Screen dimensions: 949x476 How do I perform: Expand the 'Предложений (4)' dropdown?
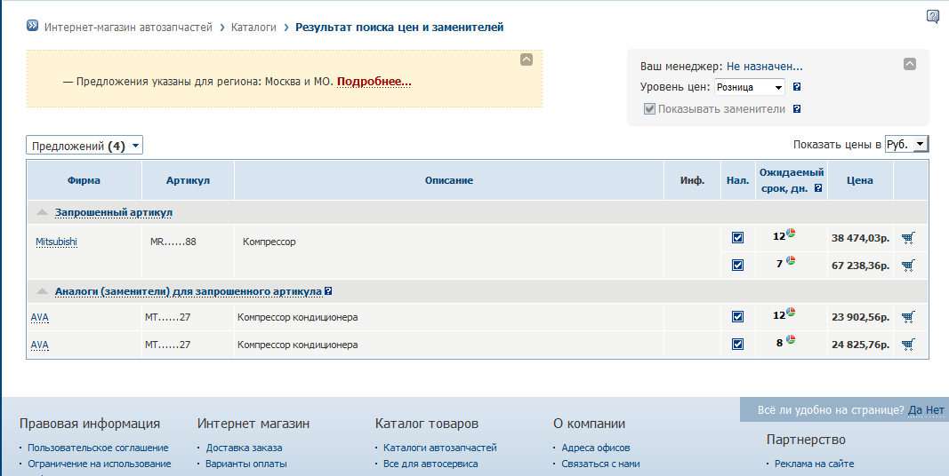pyautogui.click(x=84, y=146)
